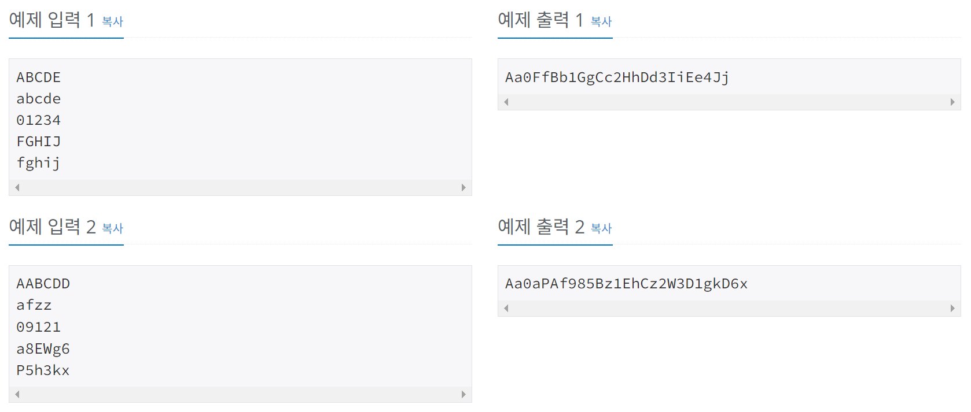The width and height of the screenshot is (971, 412).
Task: Click the input line fghij
Action: (x=38, y=163)
